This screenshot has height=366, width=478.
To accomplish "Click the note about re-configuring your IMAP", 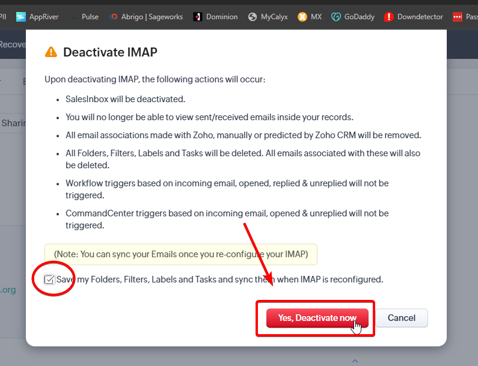I will pos(181,254).
